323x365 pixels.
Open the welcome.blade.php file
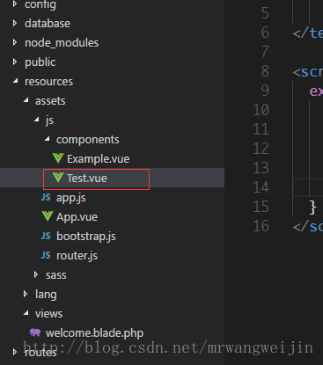coord(94,333)
